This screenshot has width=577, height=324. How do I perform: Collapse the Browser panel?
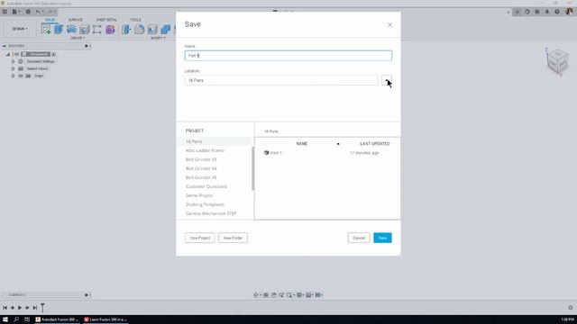coord(4,46)
